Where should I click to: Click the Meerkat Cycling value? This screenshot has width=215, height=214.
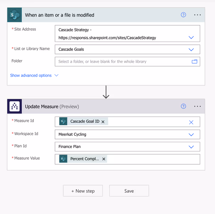pos(72,134)
